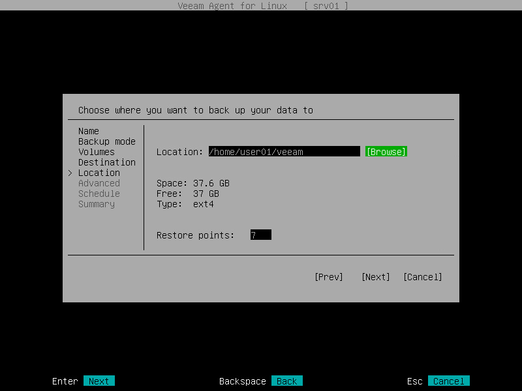Open the Name step in wizard sidebar
Viewport: 522px width, 391px height.
pyautogui.click(x=89, y=131)
